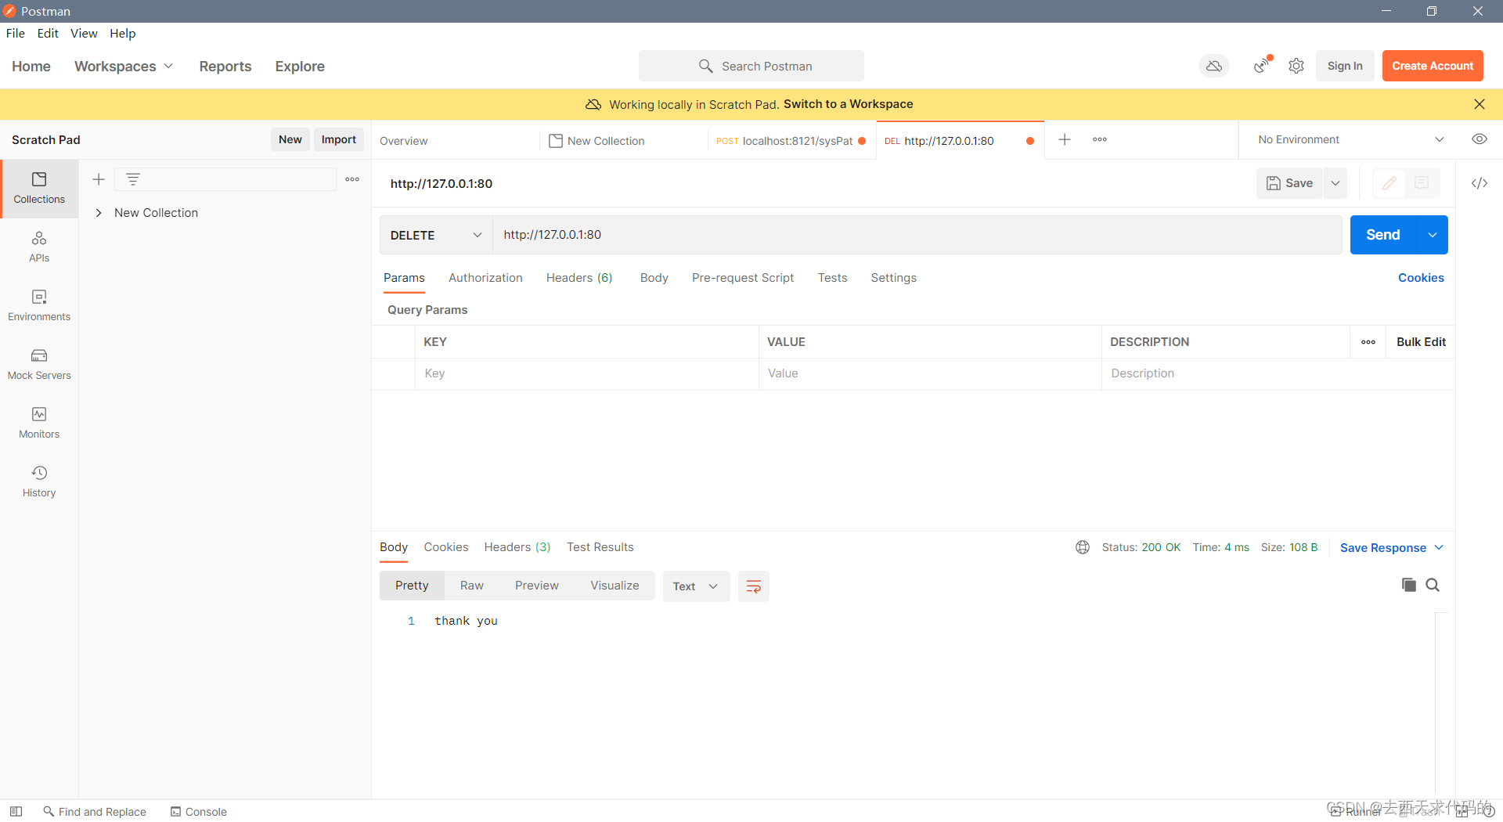Toggle line wrap icon in response body
This screenshot has height=822, width=1503.
(754, 586)
